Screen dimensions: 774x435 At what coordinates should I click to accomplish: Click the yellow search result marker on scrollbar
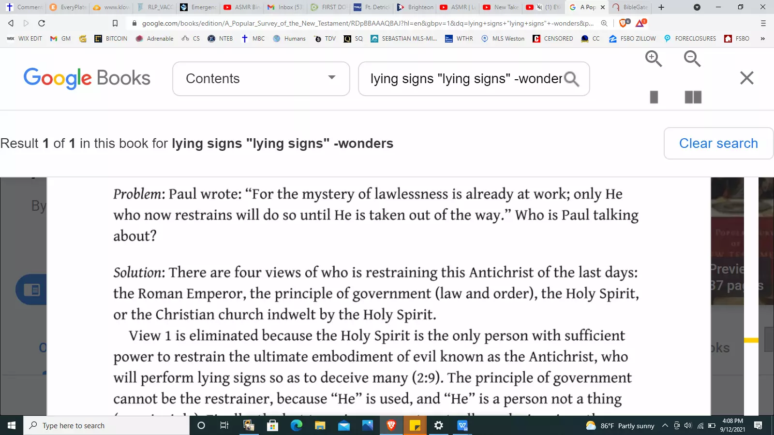pos(751,340)
